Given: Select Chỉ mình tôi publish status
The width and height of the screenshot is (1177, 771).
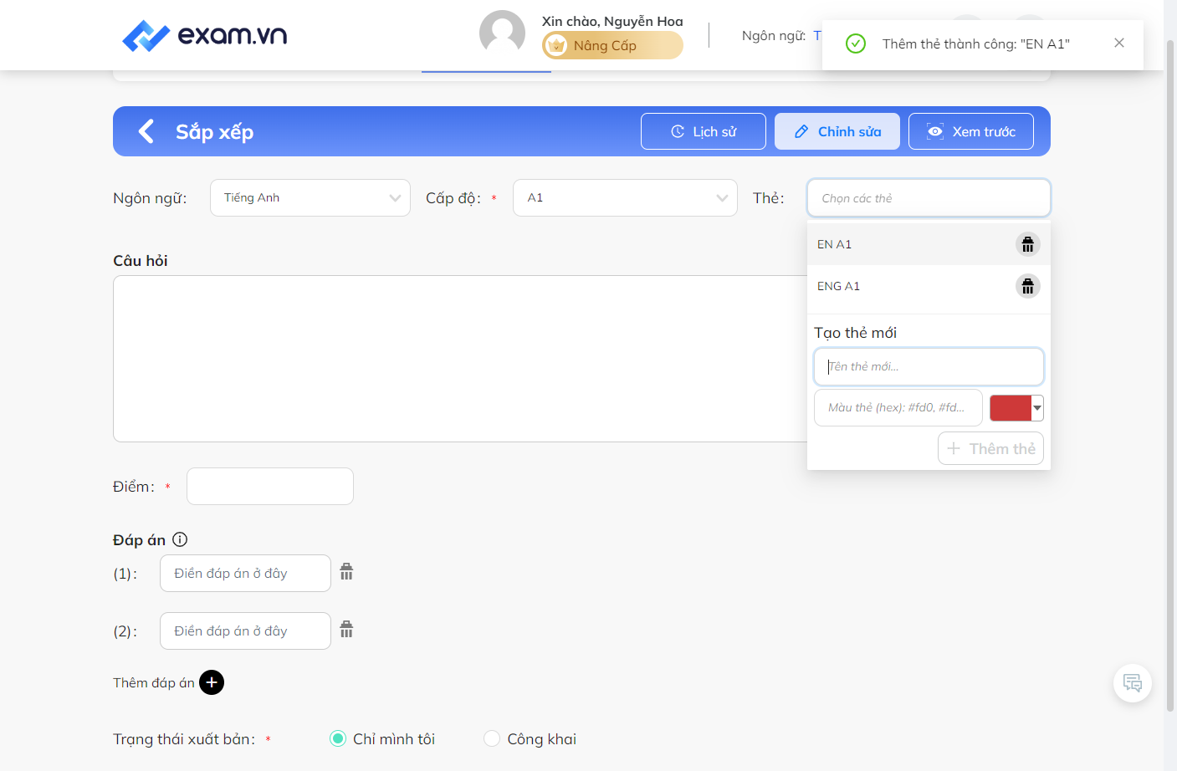Looking at the screenshot, I should [338, 738].
